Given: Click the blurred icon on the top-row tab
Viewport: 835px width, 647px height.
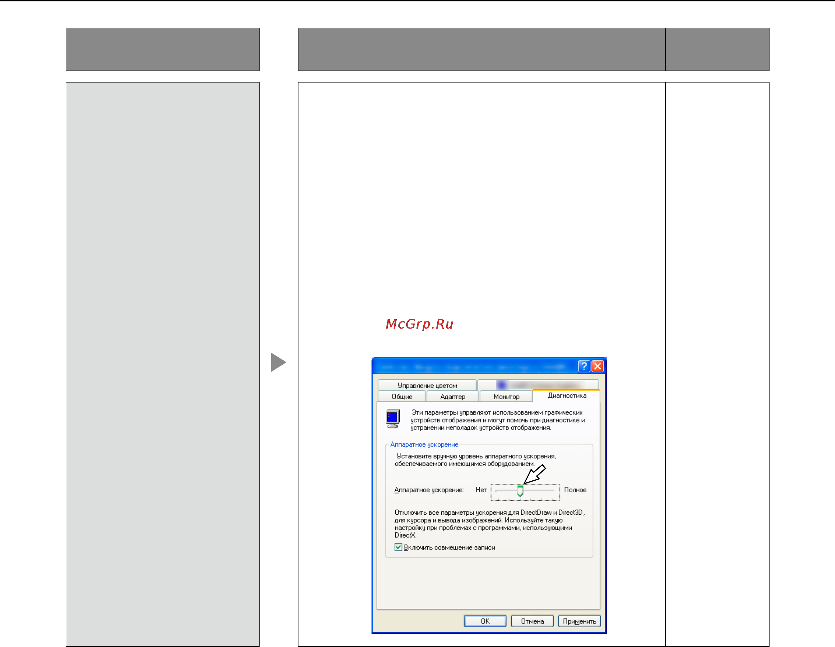Looking at the screenshot, I should coord(502,385).
